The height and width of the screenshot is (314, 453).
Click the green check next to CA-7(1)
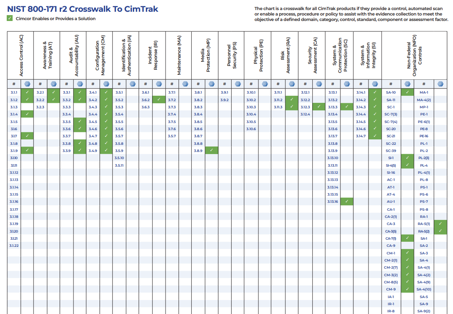point(407,238)
